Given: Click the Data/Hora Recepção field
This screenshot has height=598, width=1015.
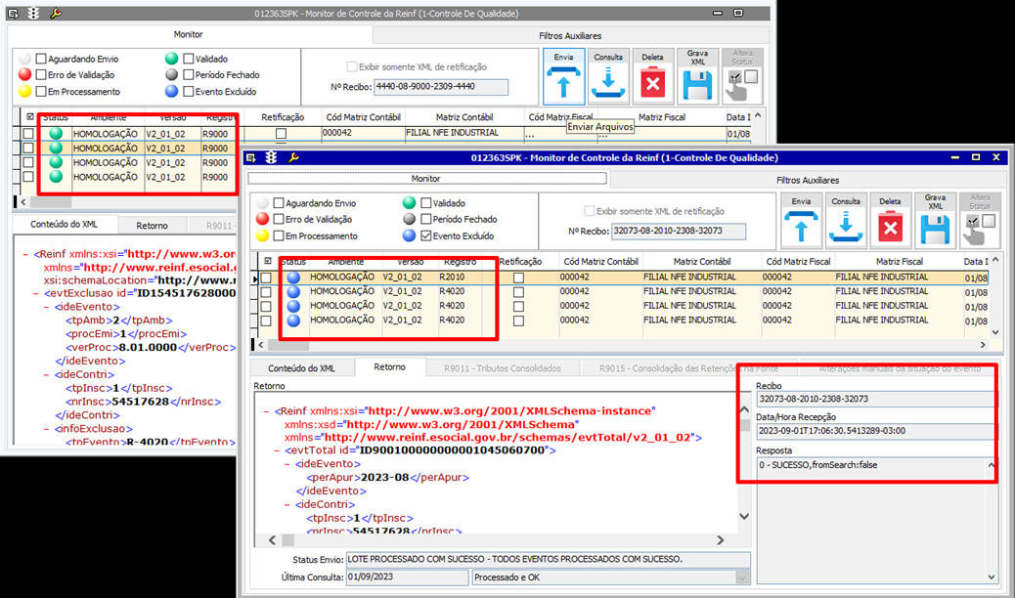Looking at the screenshot, I should 875,431.
